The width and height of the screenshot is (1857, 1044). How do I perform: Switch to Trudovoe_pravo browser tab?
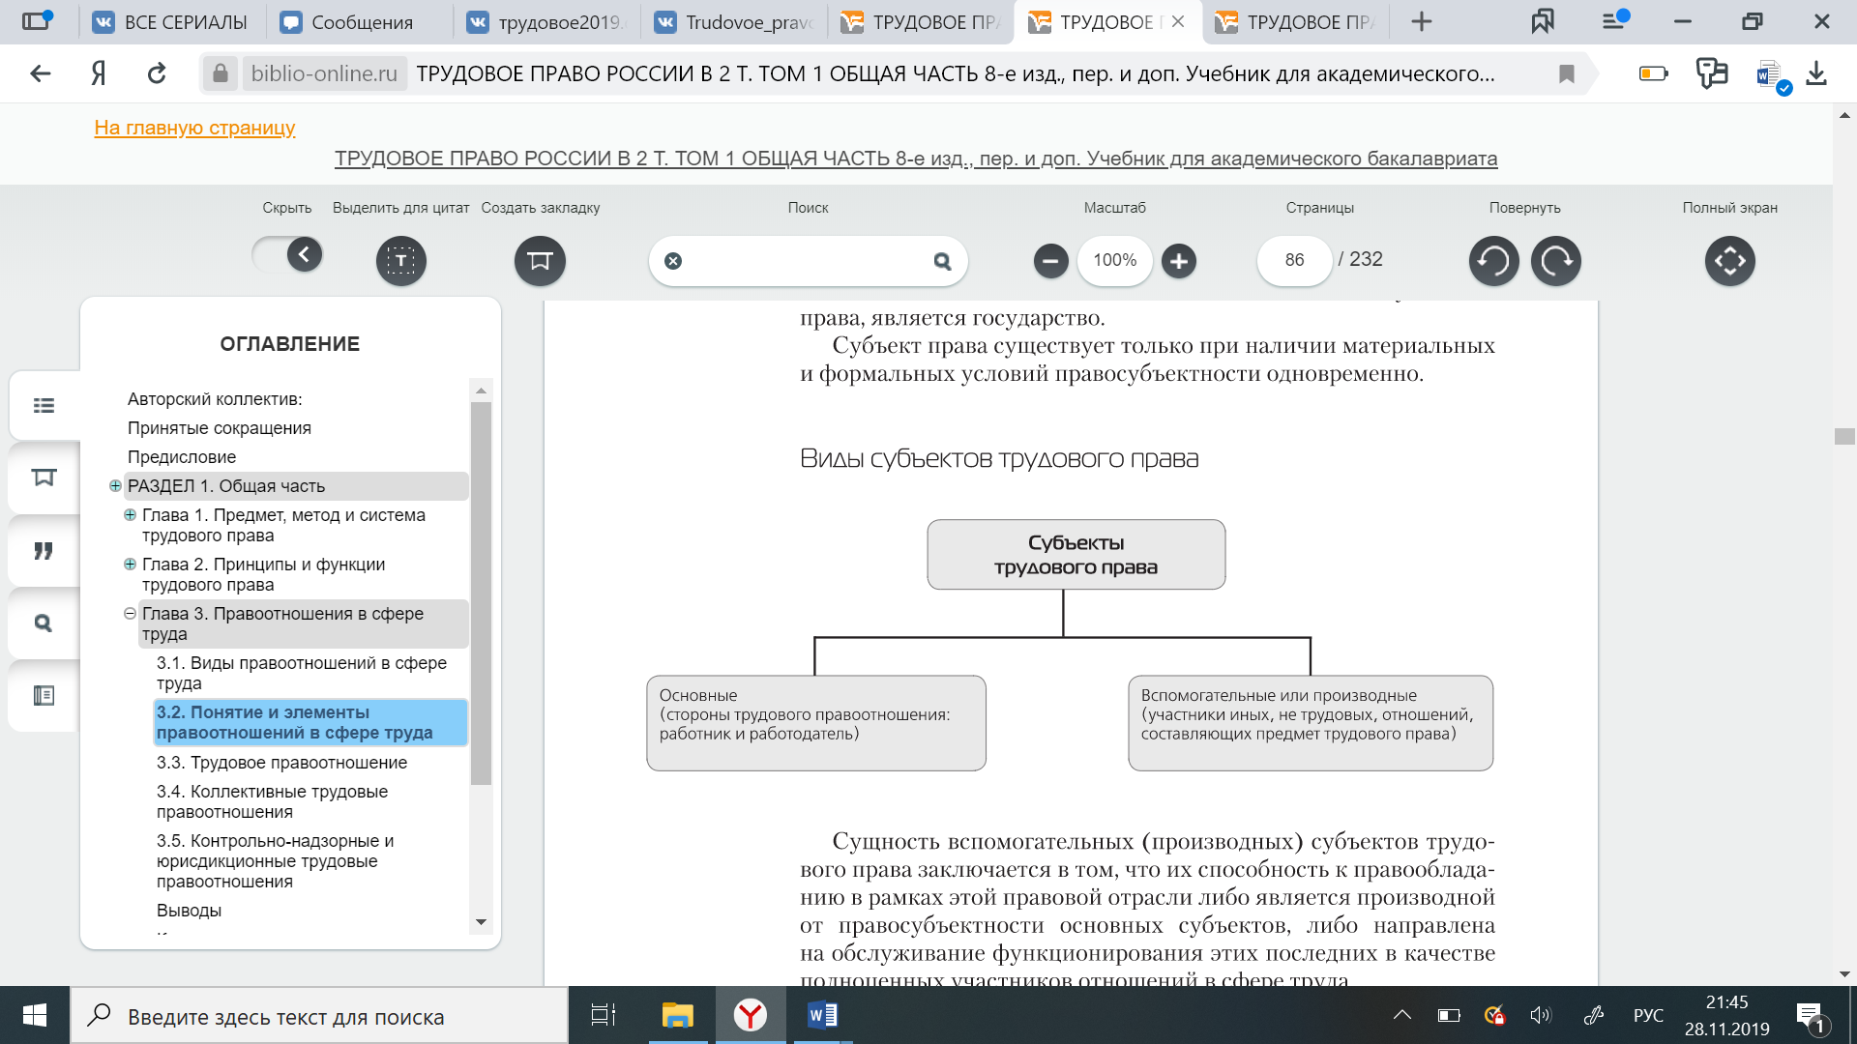[735, 22]
